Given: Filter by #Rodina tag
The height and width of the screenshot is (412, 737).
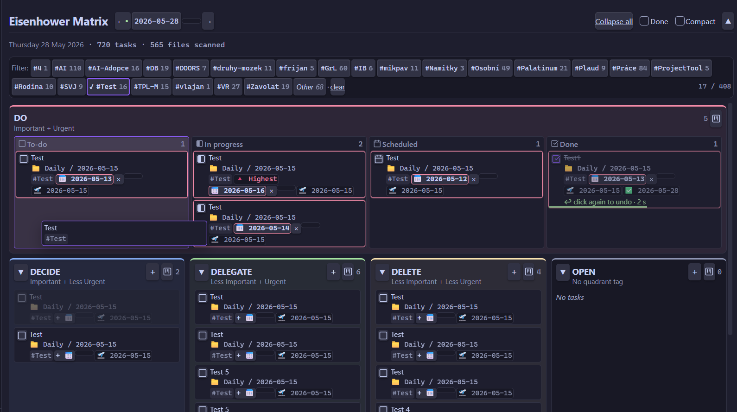Looking at the screenshot, I should (33, 87).
